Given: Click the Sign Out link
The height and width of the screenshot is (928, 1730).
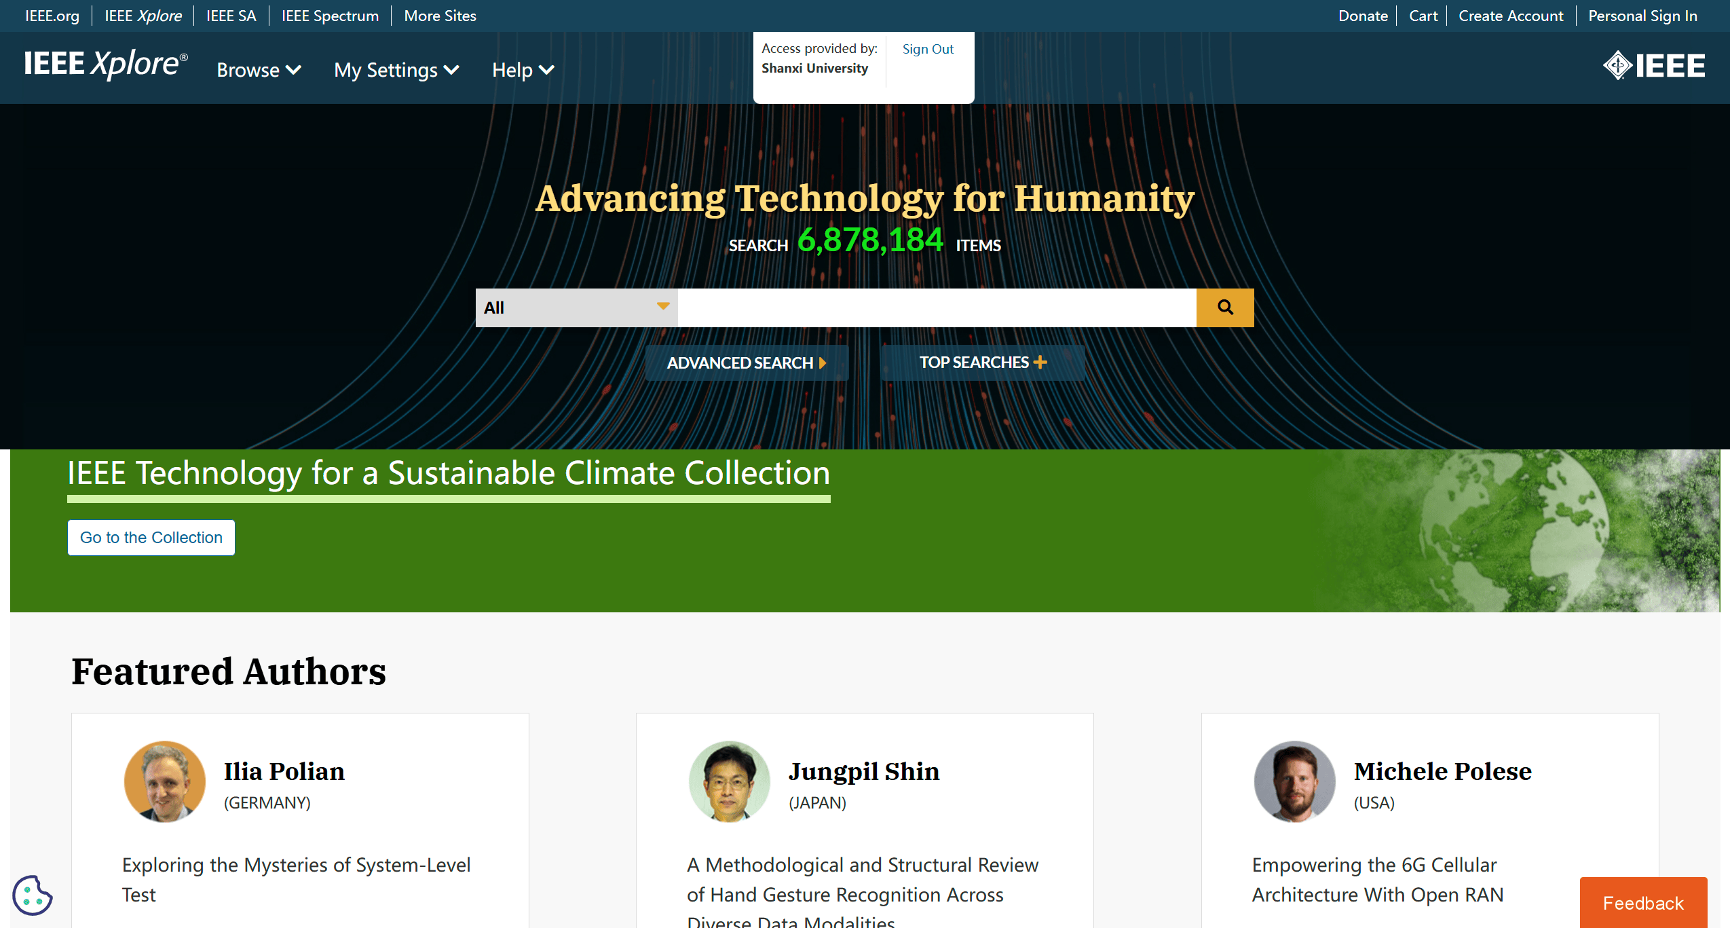Looking at the screenshot, I should [x=927, y=49].
